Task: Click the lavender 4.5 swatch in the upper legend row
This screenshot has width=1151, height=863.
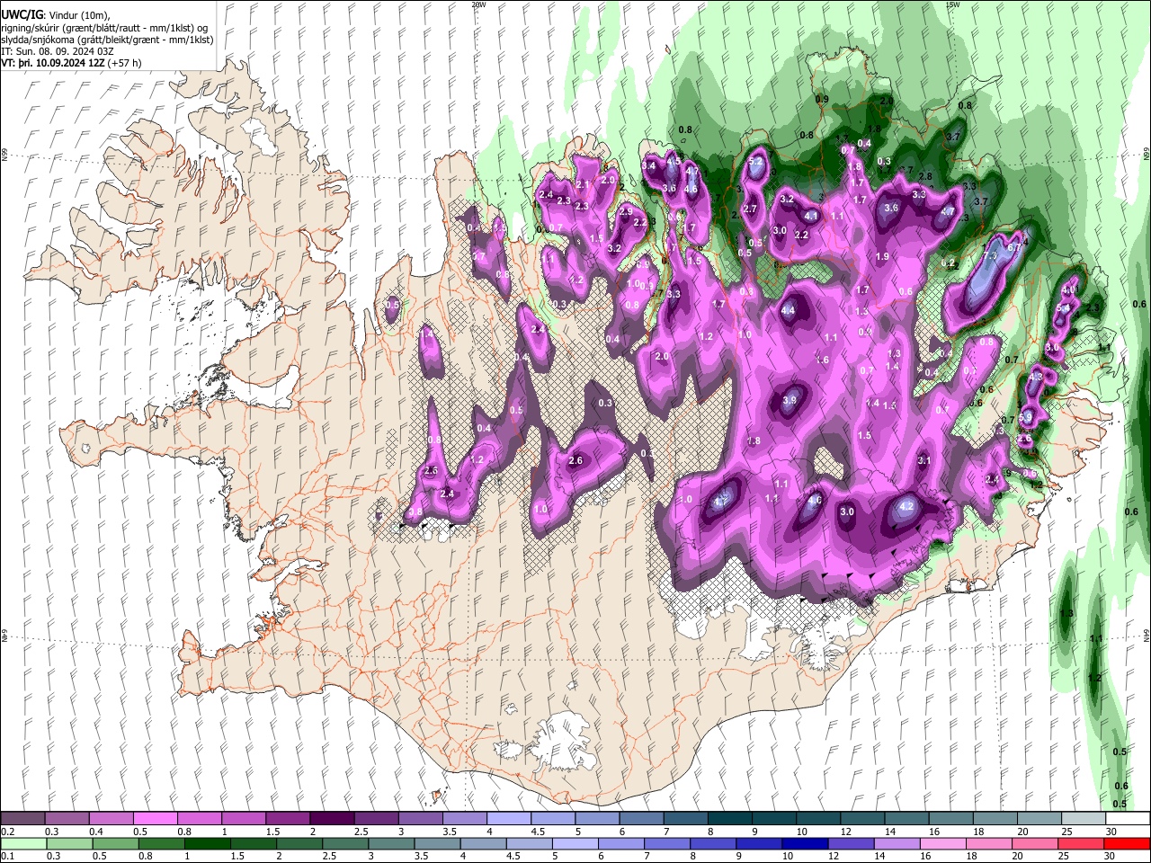Action: tap(552, 819)
